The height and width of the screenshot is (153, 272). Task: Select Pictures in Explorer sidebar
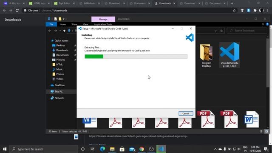click(x=60, y=59)
